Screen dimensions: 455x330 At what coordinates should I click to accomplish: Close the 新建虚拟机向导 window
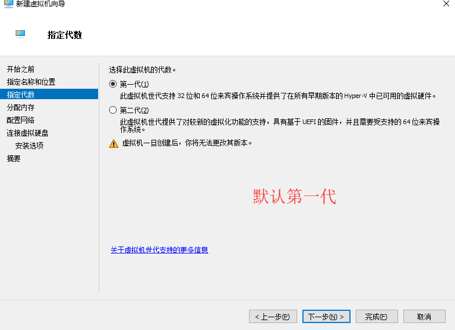[x=446, y=3]
